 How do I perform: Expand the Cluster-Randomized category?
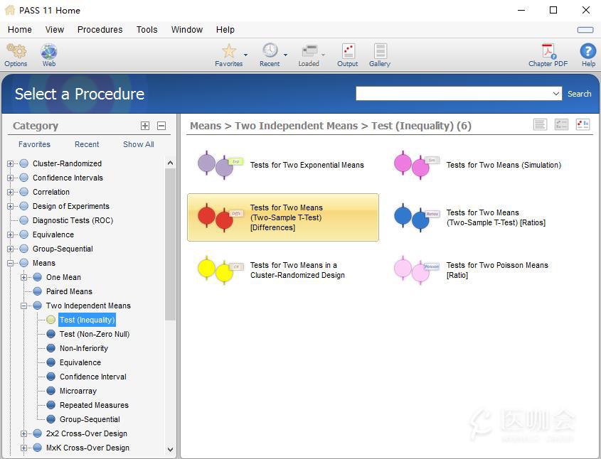coord(11,163)
